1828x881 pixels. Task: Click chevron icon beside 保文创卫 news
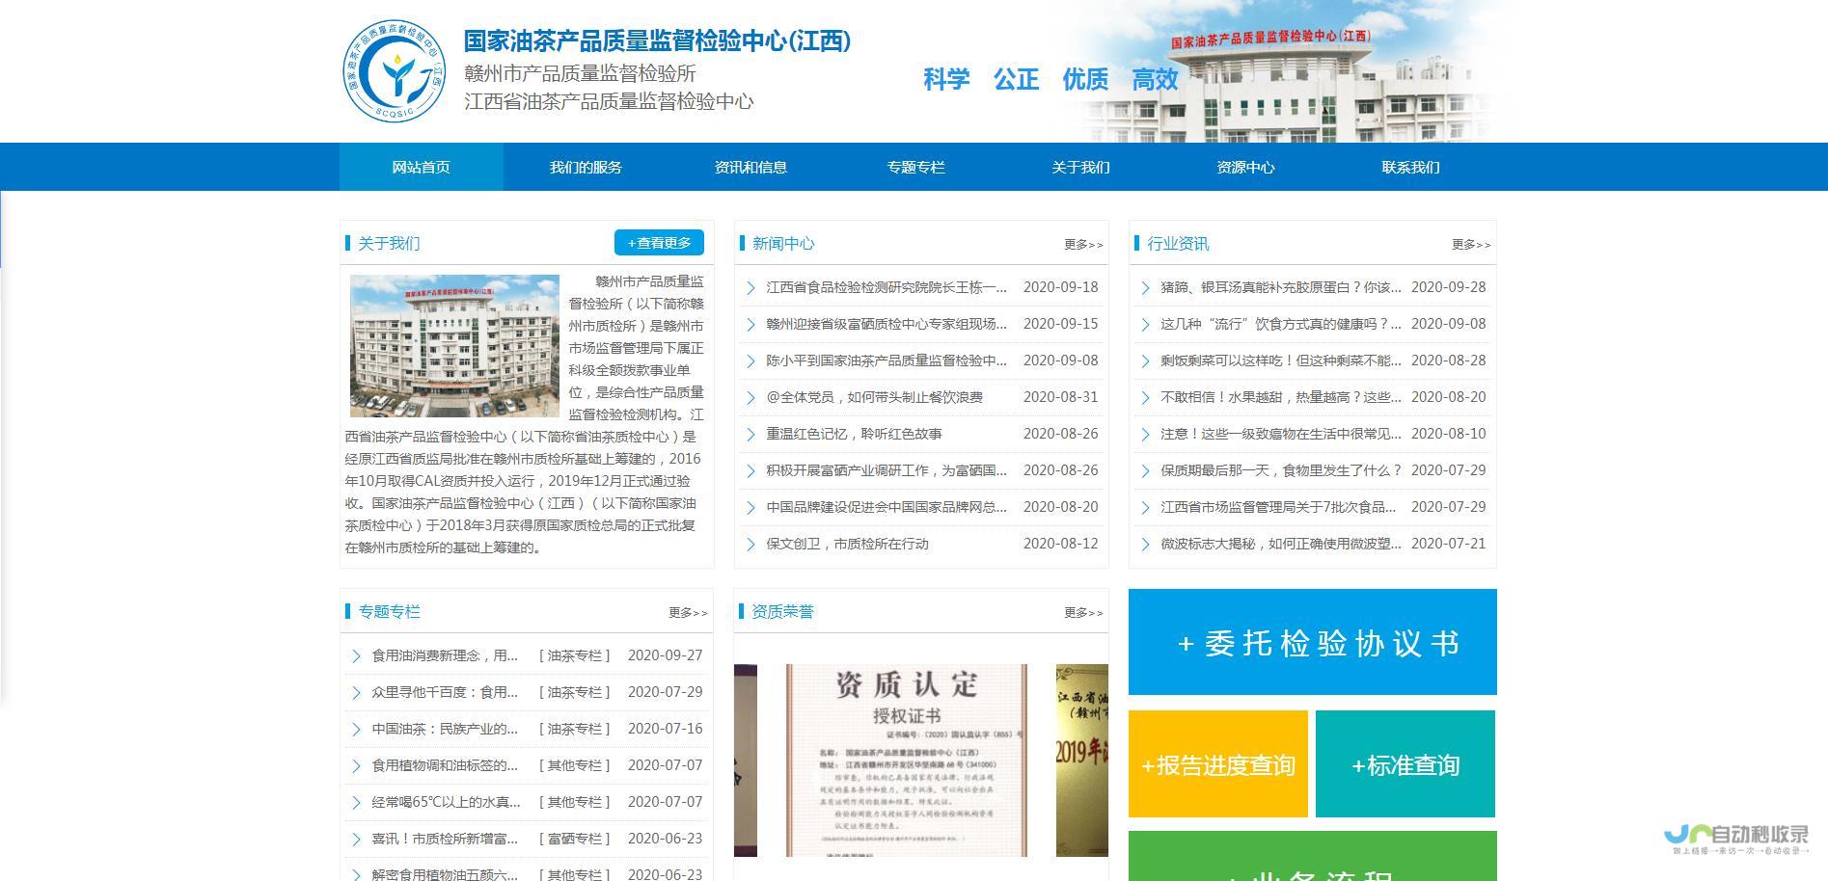tap(750, 544)
